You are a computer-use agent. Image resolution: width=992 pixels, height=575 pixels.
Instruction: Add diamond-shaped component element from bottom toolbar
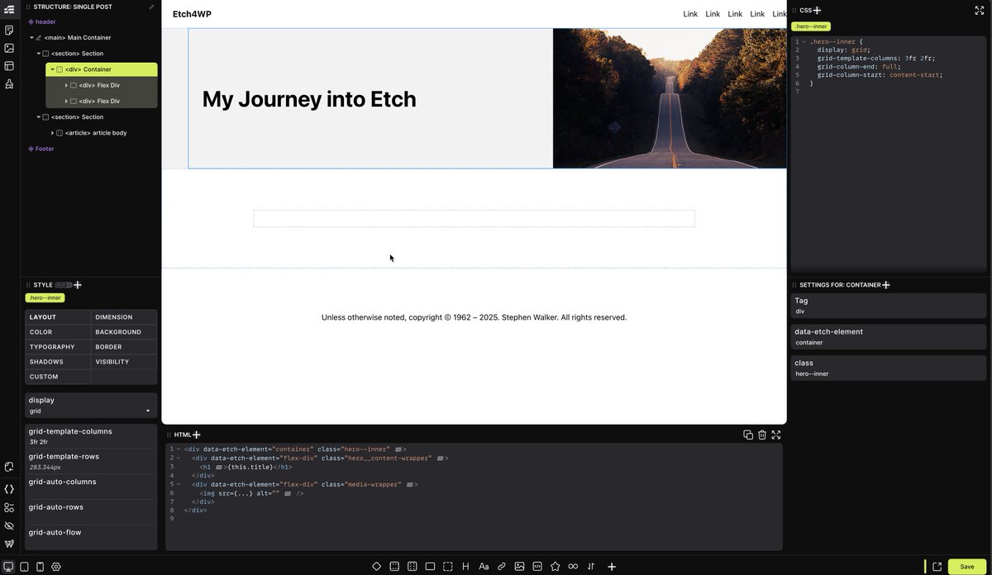(376, 567)
